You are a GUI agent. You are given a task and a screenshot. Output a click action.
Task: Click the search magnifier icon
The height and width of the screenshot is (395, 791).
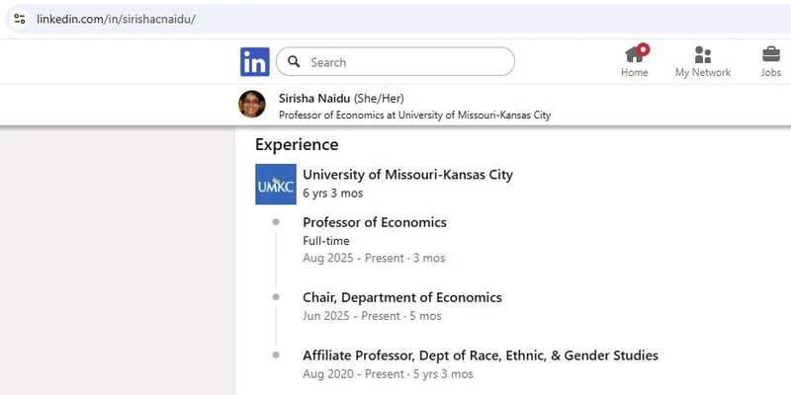(294, 62)
